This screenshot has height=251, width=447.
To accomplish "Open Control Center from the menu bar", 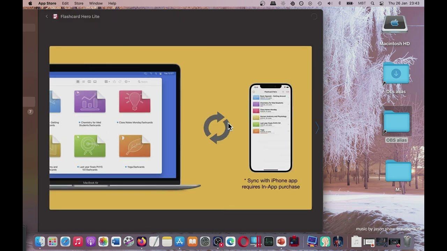I will 381,3.
